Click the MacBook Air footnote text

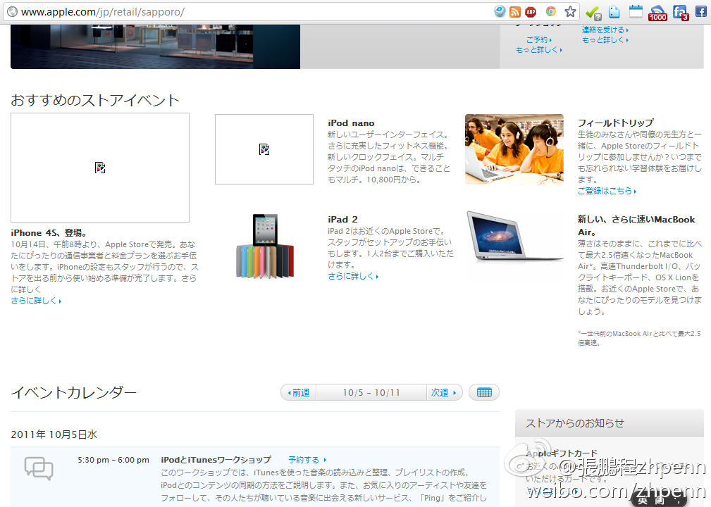639,338
